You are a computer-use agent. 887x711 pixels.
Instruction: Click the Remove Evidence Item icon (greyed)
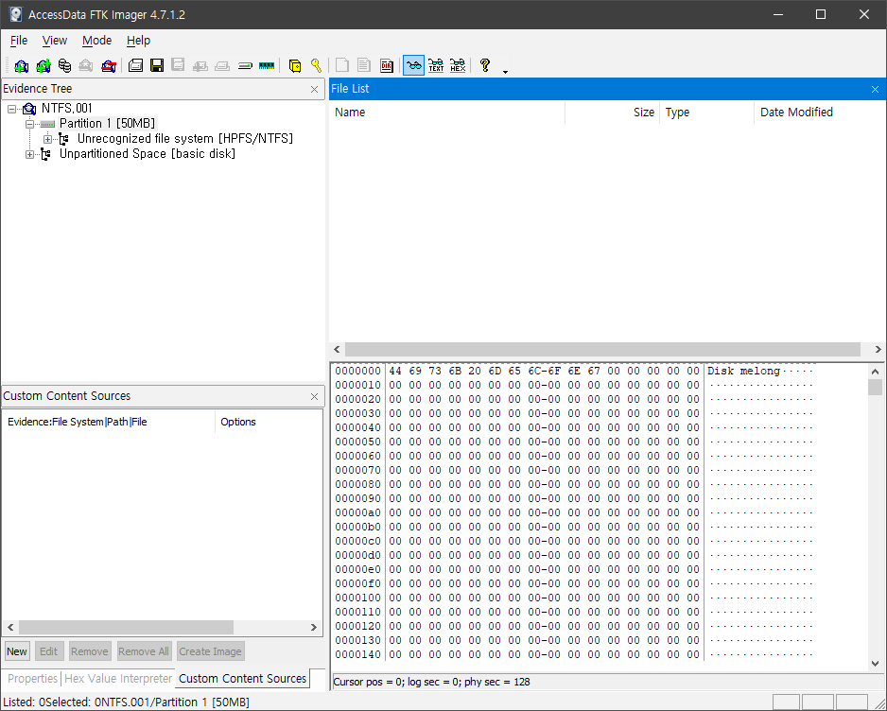86,65
